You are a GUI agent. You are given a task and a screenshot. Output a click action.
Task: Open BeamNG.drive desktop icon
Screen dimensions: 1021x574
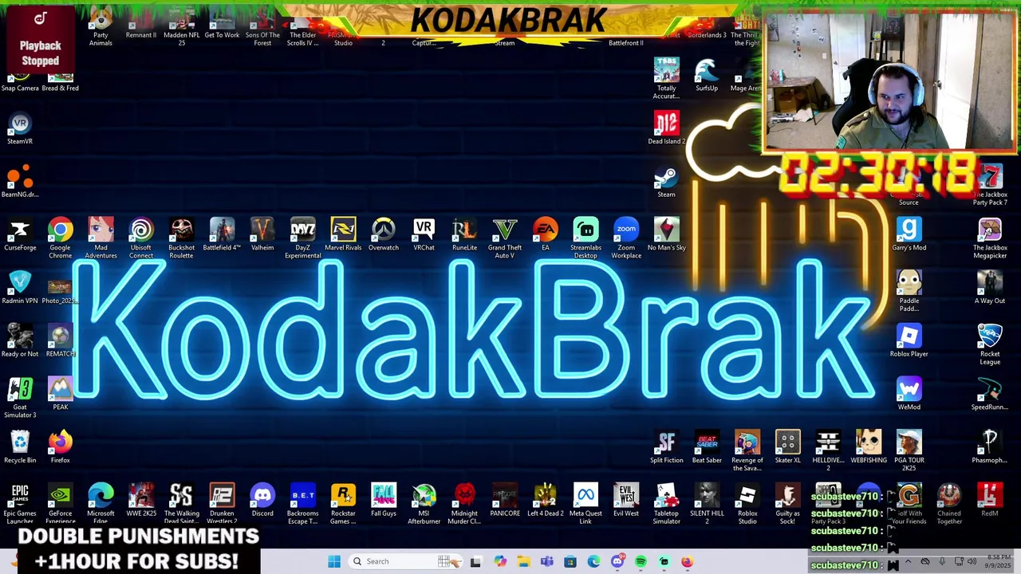(20, 182)
